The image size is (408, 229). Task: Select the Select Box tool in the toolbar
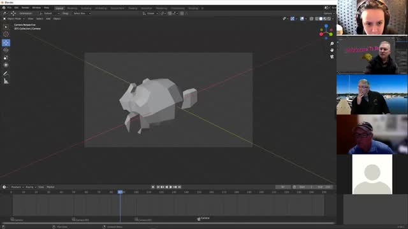(6, 27)
